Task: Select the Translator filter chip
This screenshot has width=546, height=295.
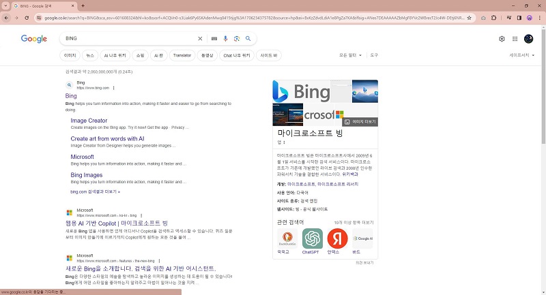Action: click(x=182, y=56)
